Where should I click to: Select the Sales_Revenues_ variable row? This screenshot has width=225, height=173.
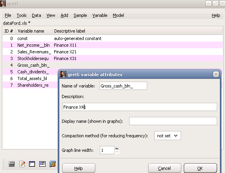[112, 52]
